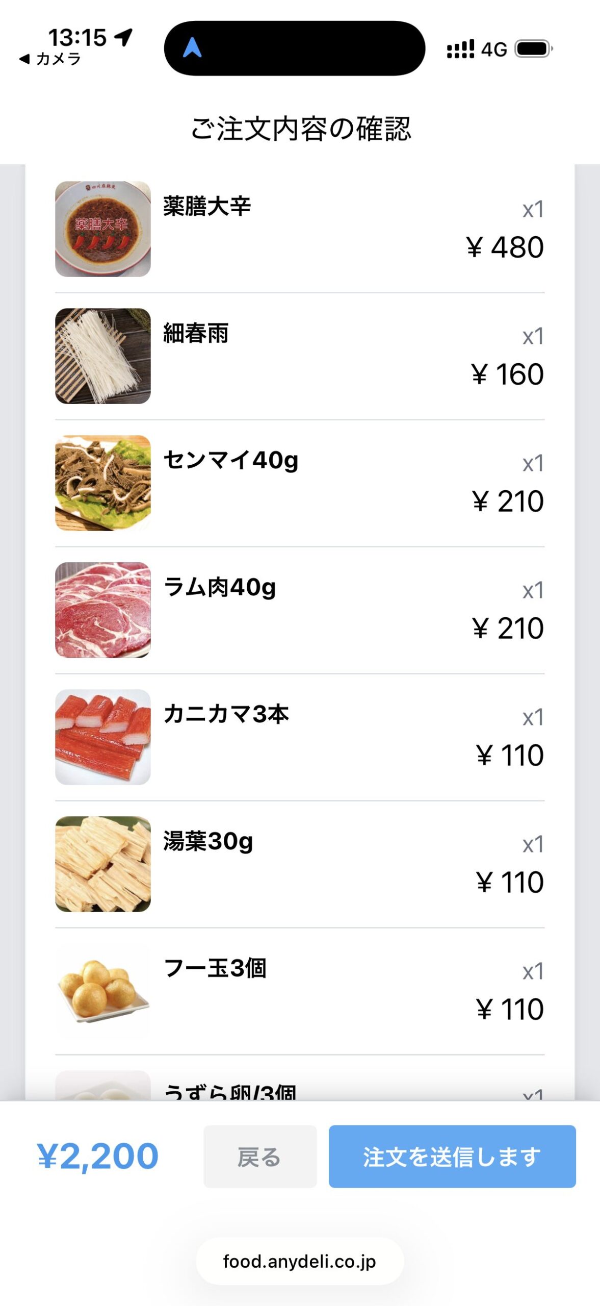
Task: Tap the ラム肉40g item label
Action: pyautogui.click(x=220, y=587)
